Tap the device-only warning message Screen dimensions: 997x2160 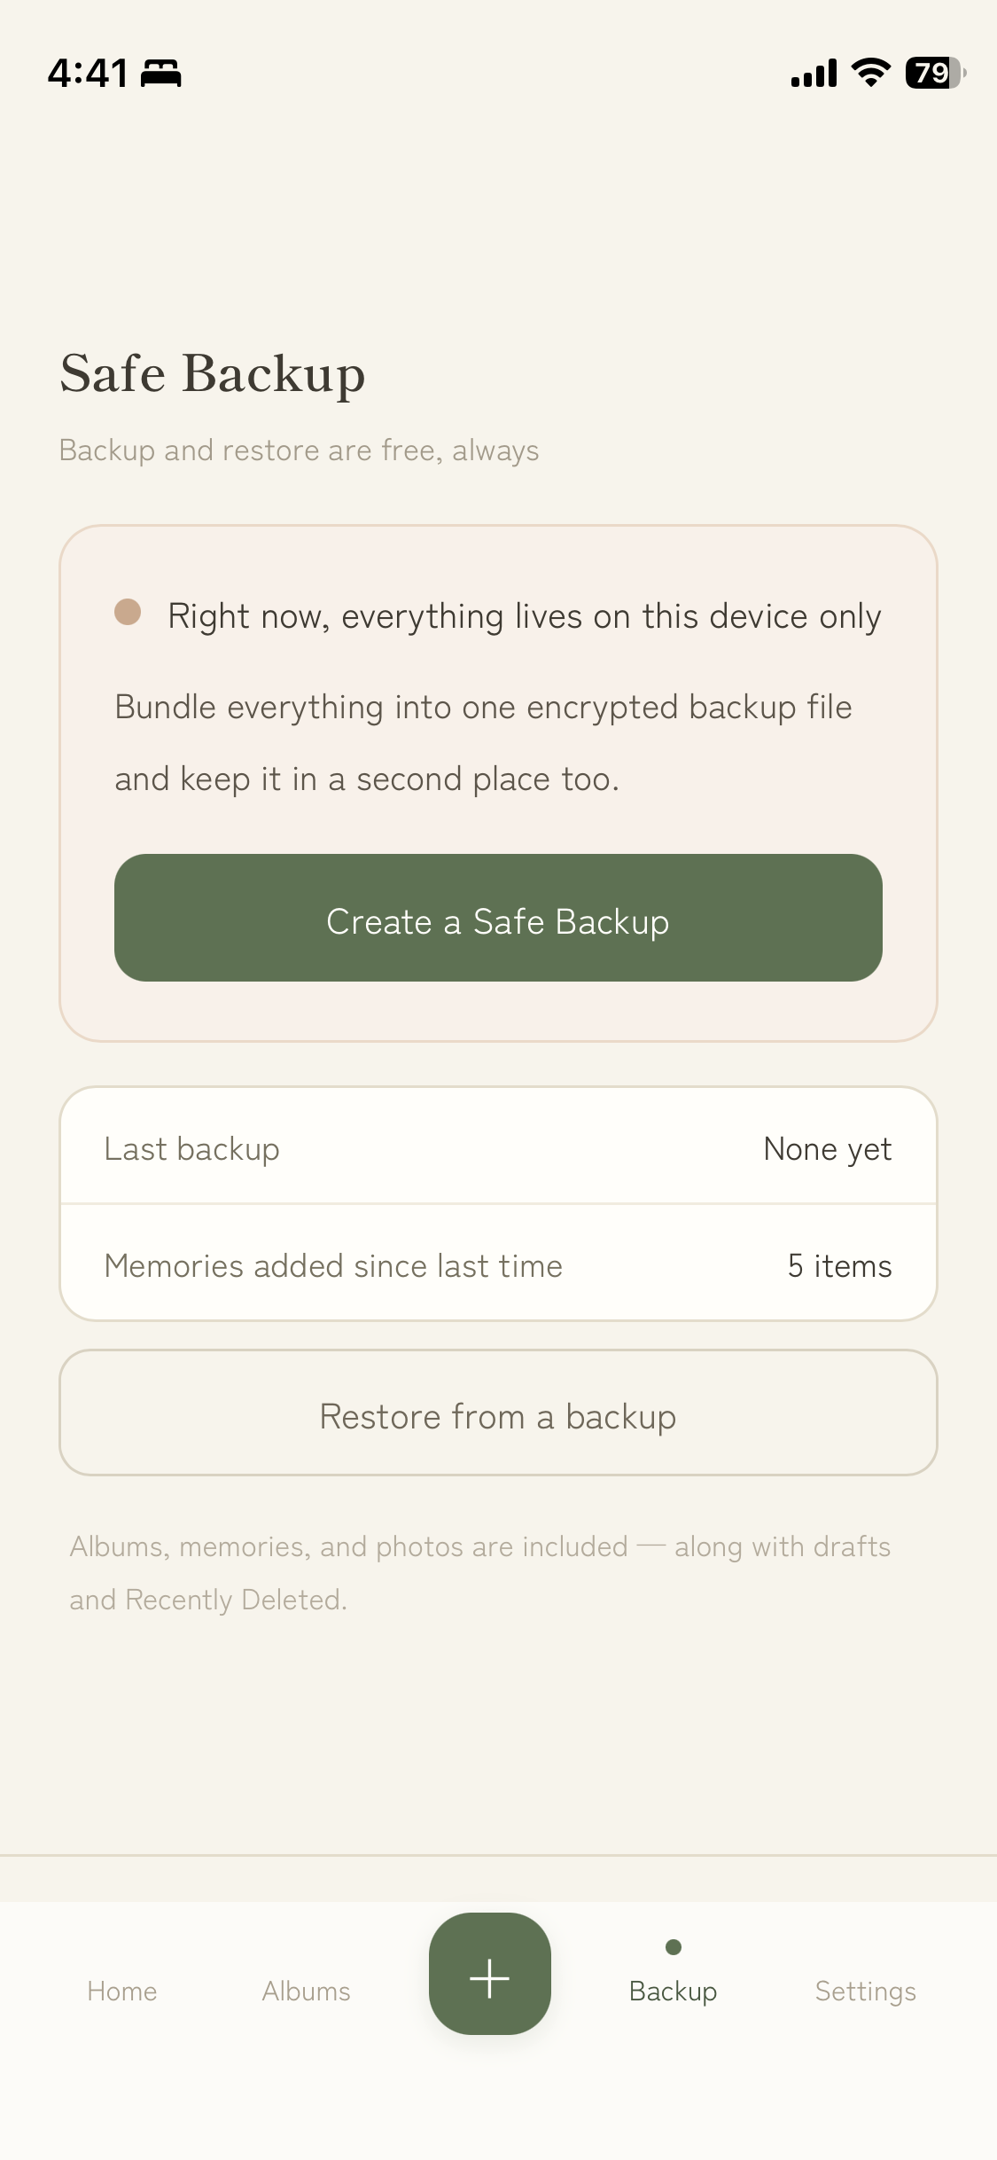pos(525,617)
